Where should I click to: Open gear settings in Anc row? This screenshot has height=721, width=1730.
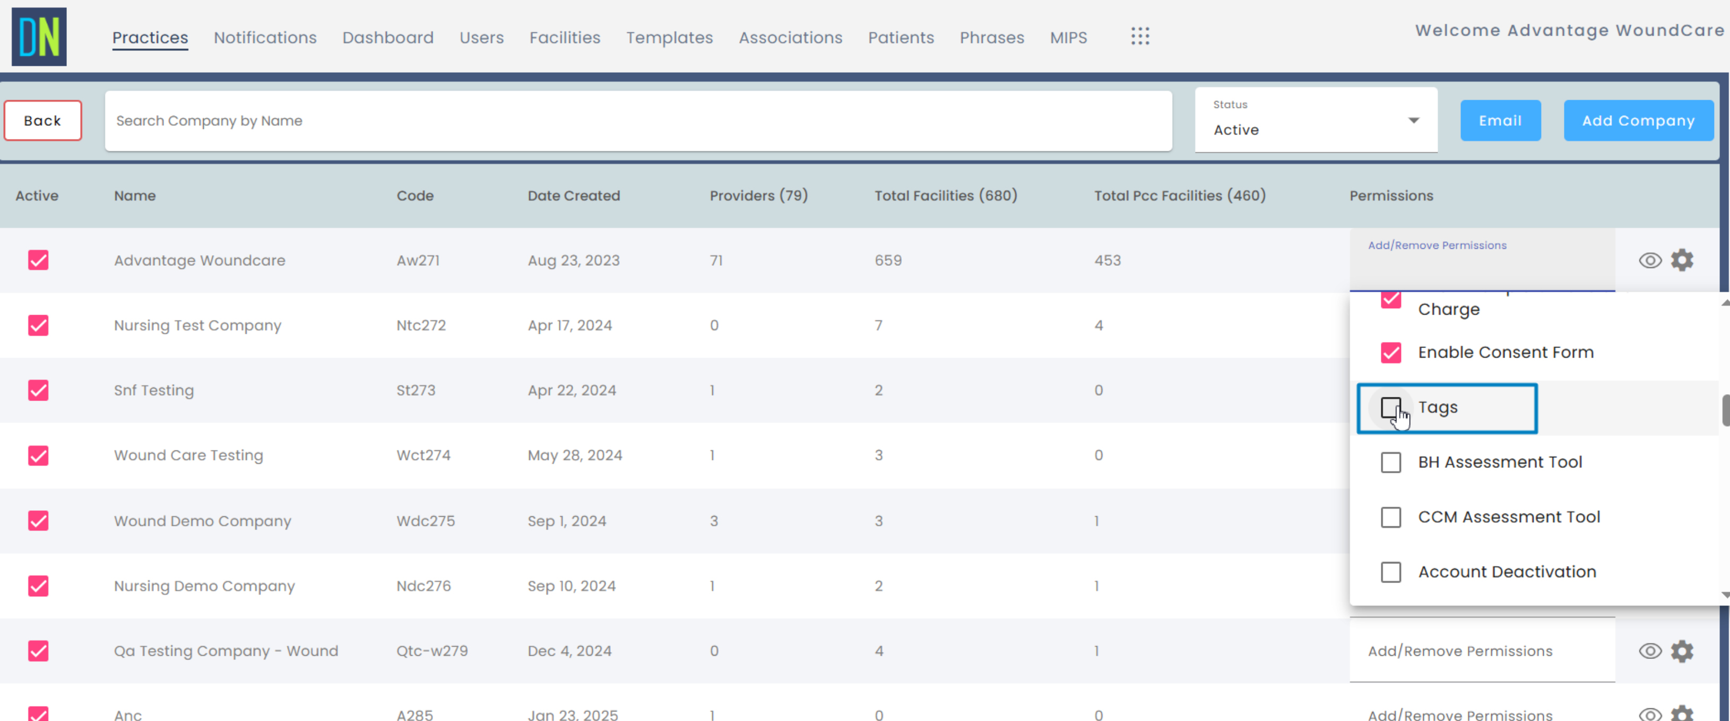pos(1682,713)
